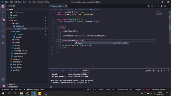Click the open changes icon in editor toolbar
This screenshot has height=96, width=171.
(149, 6)
